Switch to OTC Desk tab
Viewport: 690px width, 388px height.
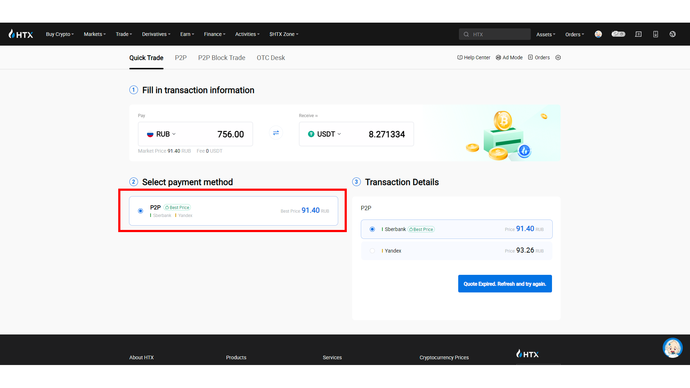point(271,58)
